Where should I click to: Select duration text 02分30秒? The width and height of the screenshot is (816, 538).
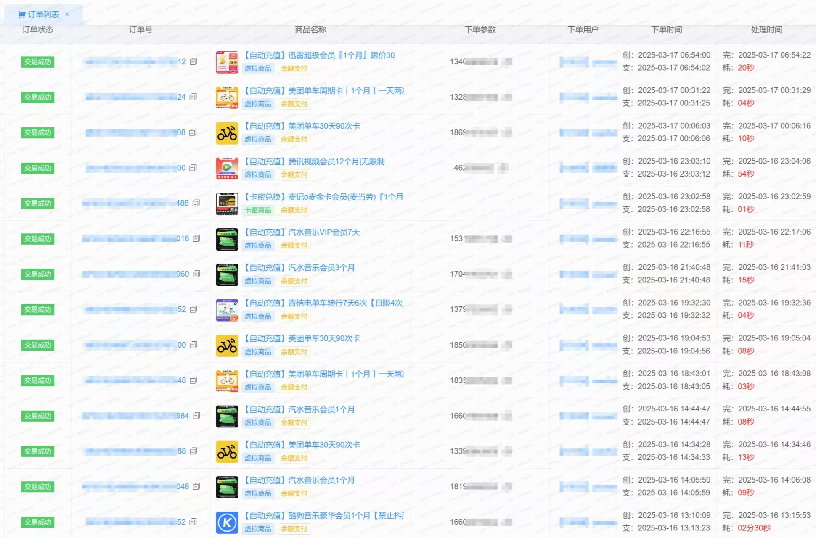click(x=754, y=528)
